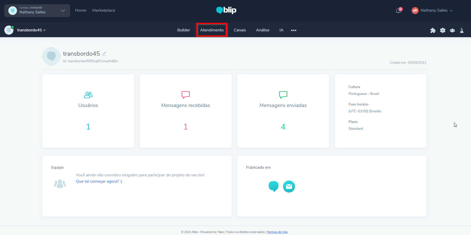This screenshot has width=471, height=235.
Task: Switch to the Atendimento tab
Action: 212,30
